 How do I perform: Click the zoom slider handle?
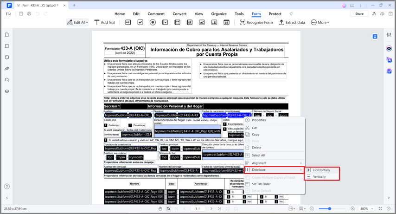[330, 209]
